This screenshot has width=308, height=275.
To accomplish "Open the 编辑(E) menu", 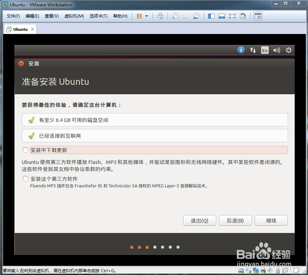I will pyautogui.click(x=32, y=16).
